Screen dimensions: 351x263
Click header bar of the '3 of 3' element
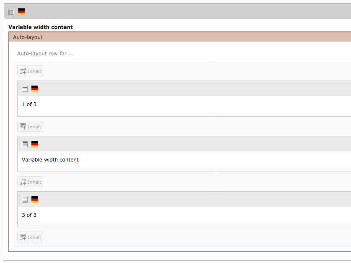click(x=184, y=199)
